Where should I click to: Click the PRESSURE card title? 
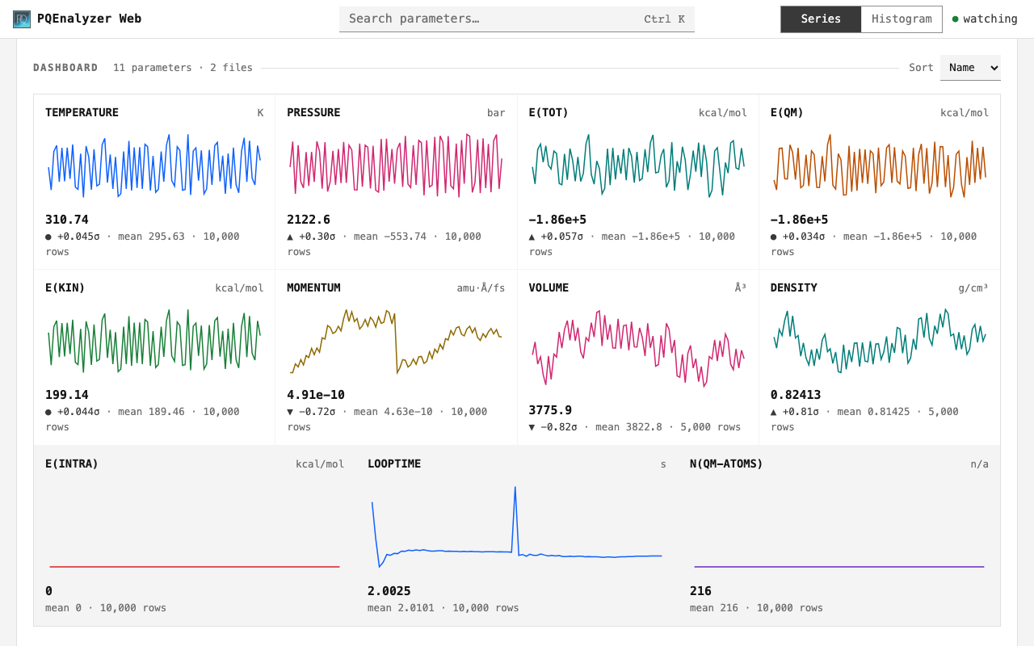(x=313, y=113)
